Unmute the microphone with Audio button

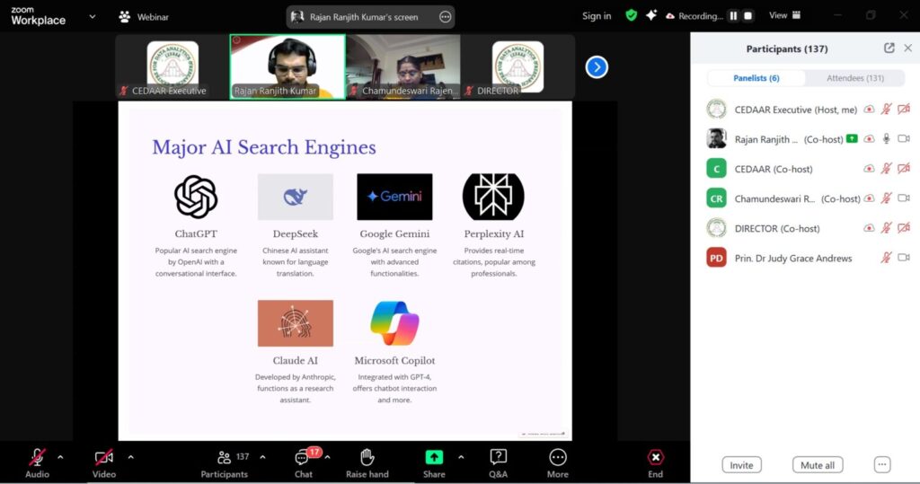click(37, 459)
